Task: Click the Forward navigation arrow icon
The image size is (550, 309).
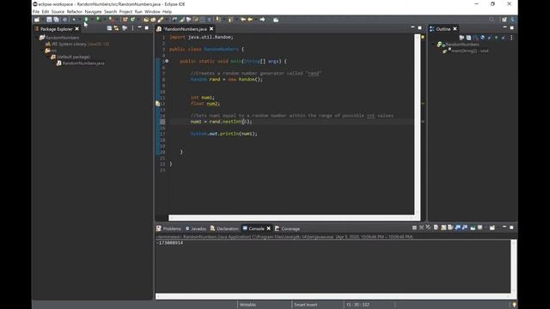Action: (x=262, y=20)
